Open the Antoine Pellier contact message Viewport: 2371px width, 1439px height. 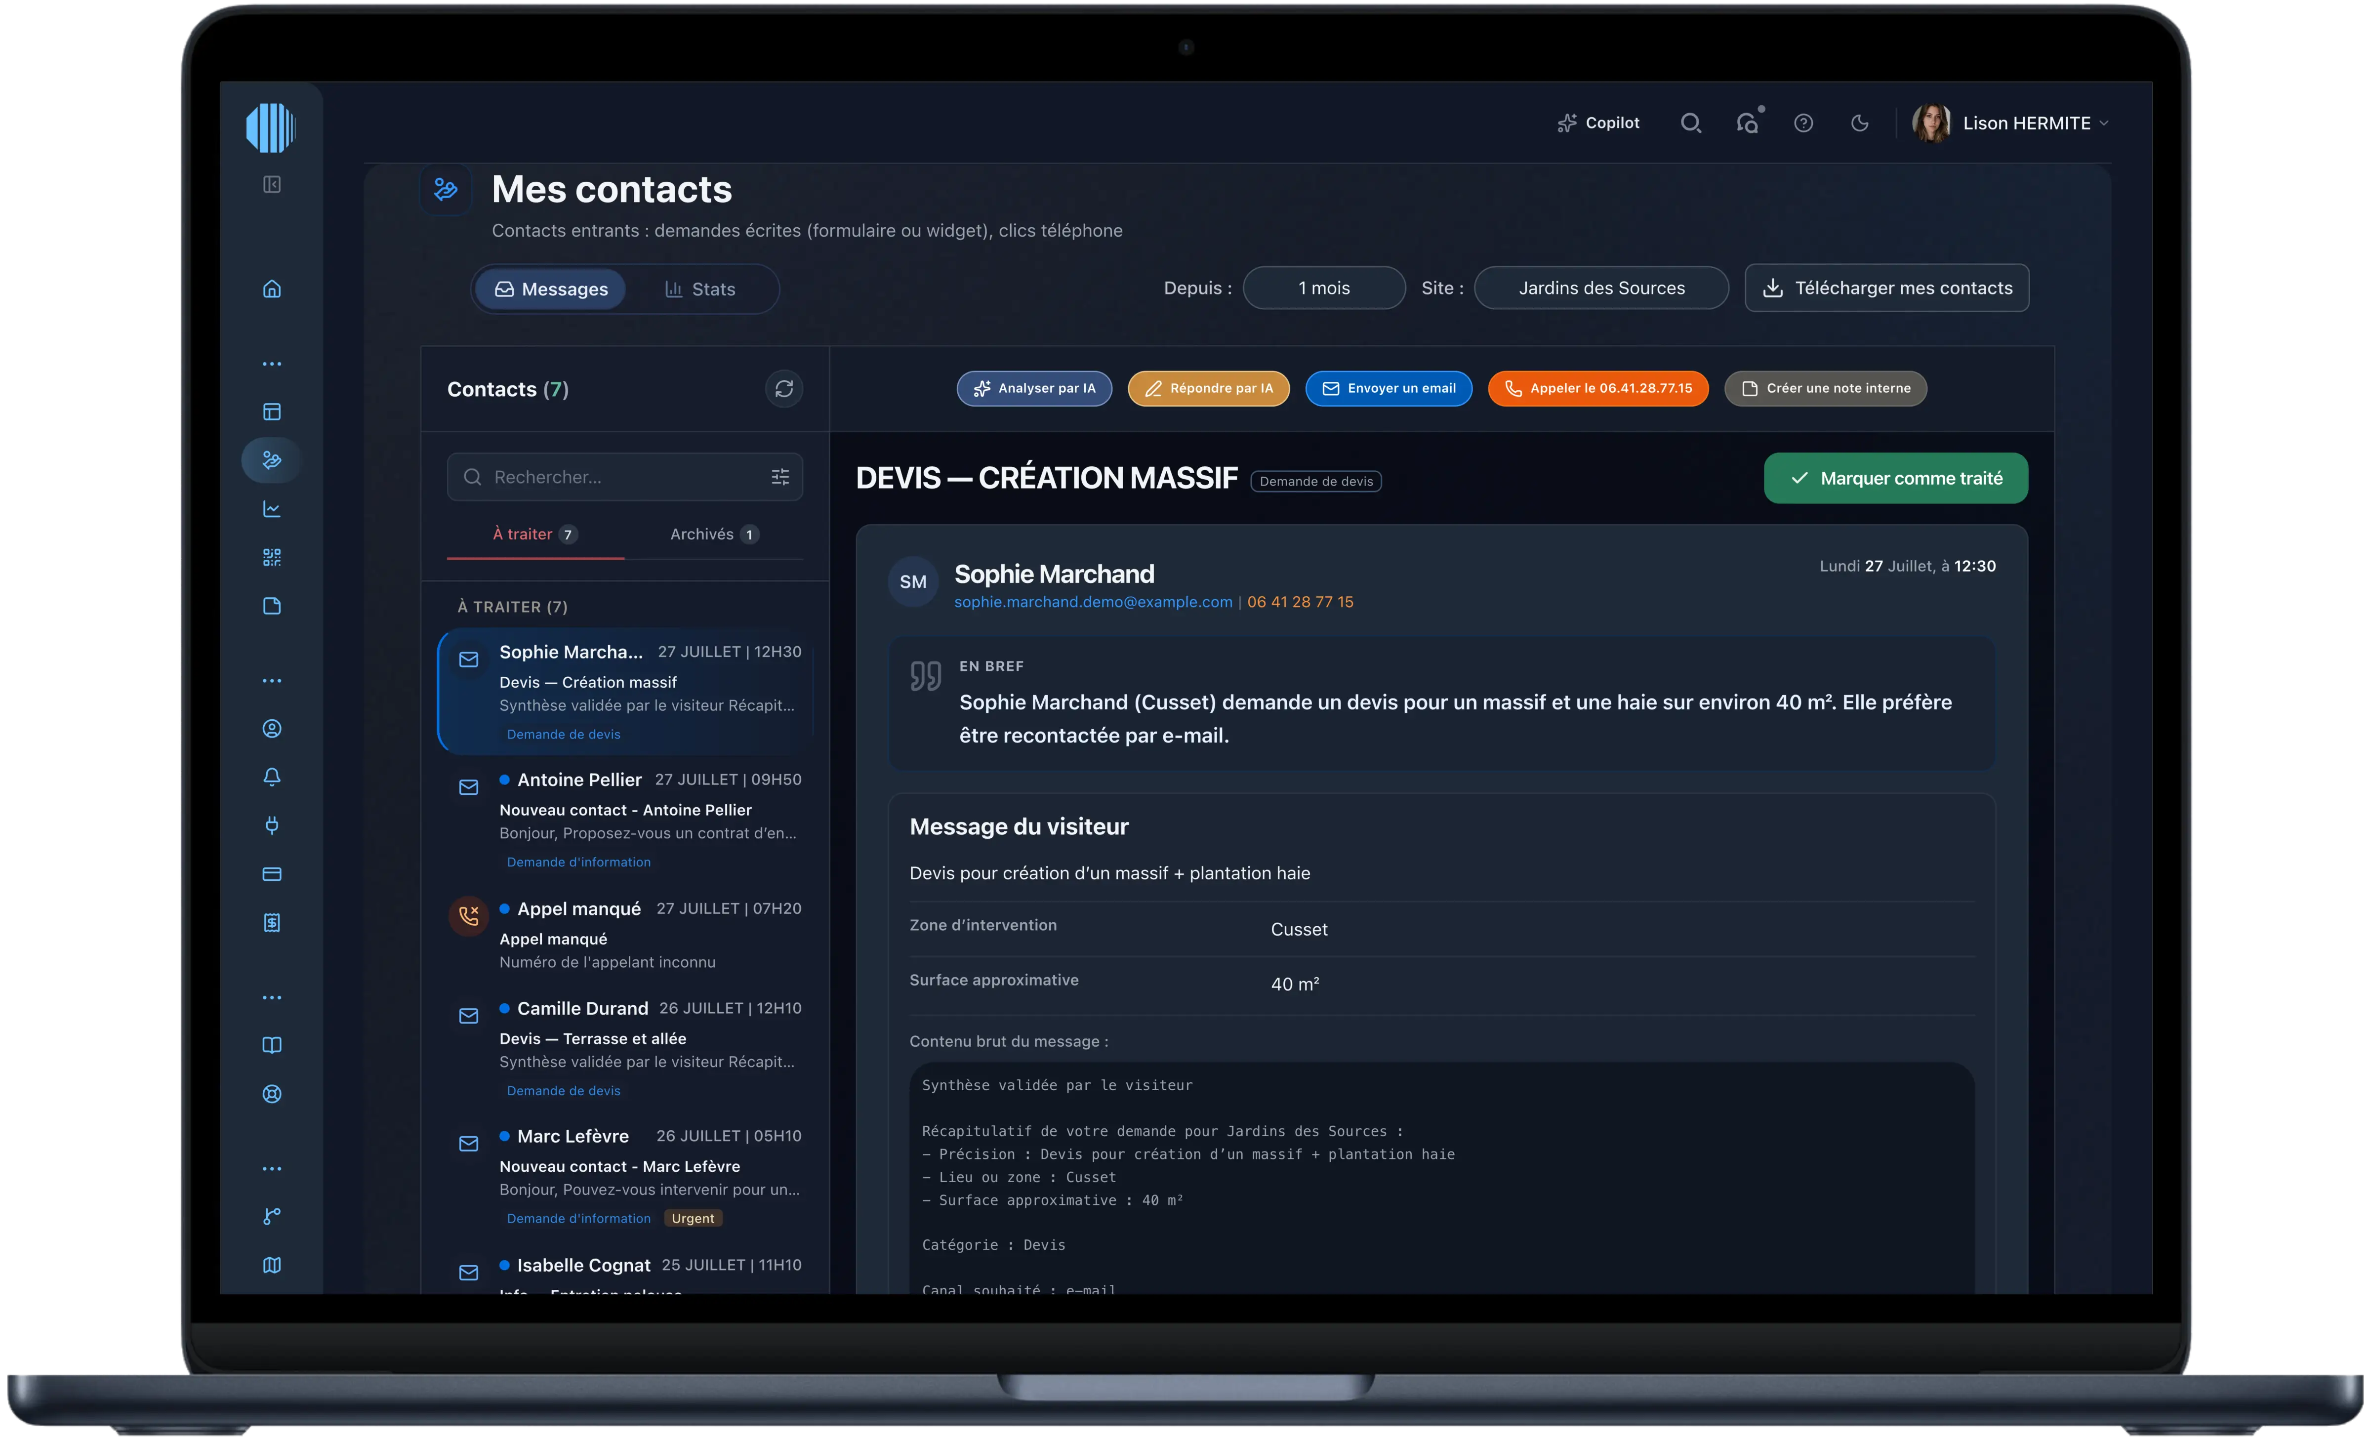(x=625, y=820)
